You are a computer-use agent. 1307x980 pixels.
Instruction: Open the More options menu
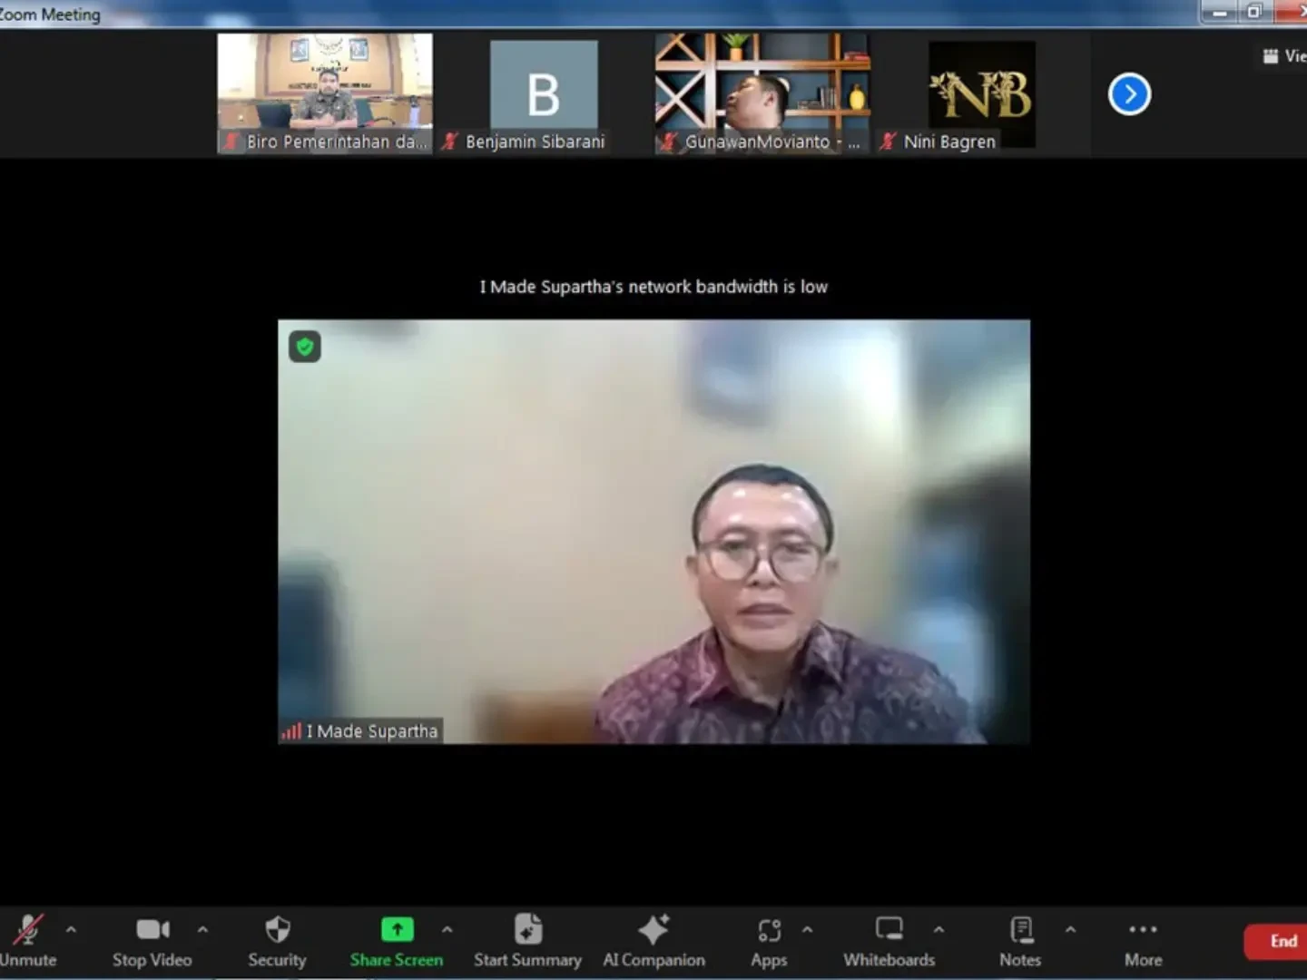point(1143,940)
